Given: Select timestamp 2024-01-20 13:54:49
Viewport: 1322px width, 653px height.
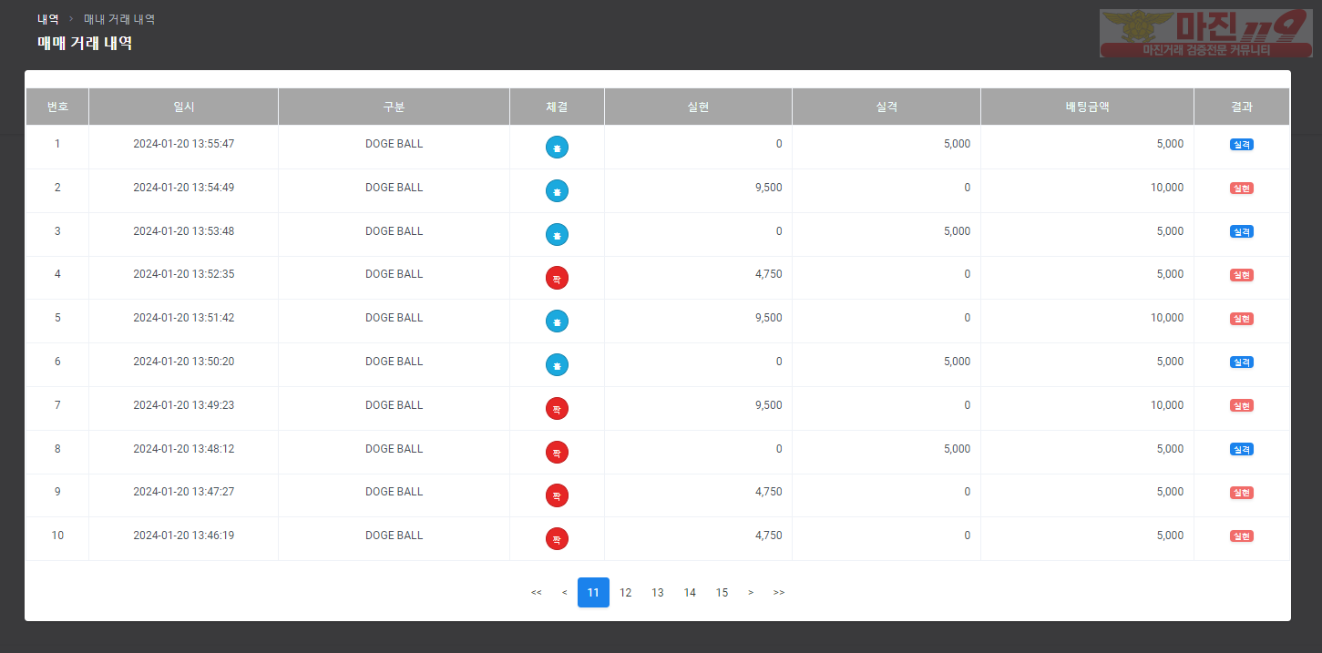Looking at the screenshot, I should (x=184, y=188).
